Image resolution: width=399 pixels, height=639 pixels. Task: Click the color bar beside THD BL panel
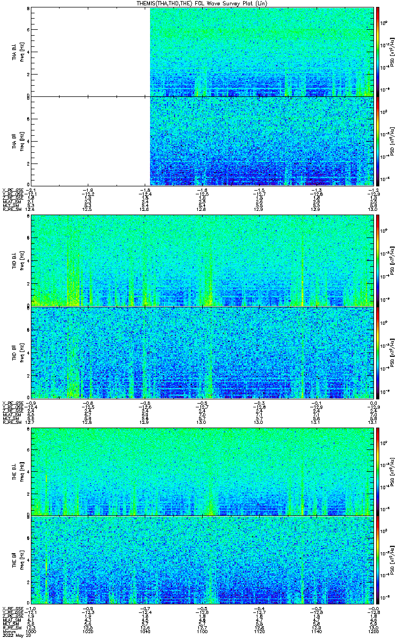coord(378,260)
